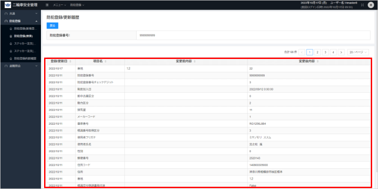The height and width of the screenshot is (189, 378).
Task: Click the 変更後内容 column header
Action: pos(309,62)
